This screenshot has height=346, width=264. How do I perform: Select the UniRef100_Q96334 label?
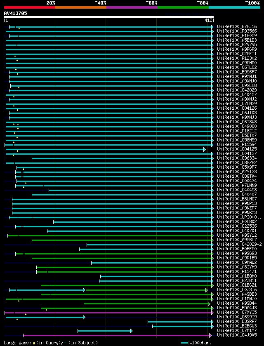237,158
